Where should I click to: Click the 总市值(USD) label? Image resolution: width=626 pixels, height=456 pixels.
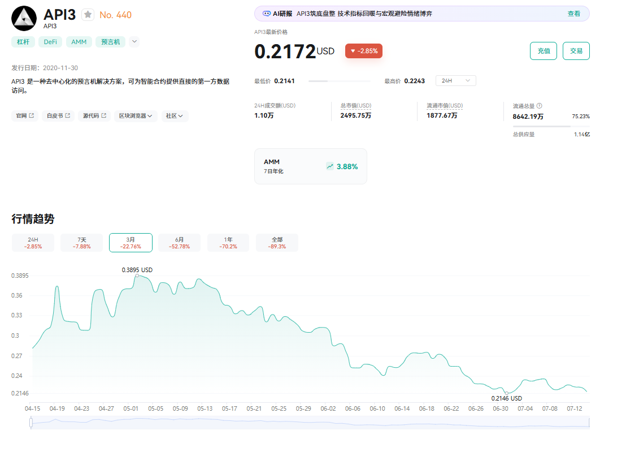(x=356, y=105)
